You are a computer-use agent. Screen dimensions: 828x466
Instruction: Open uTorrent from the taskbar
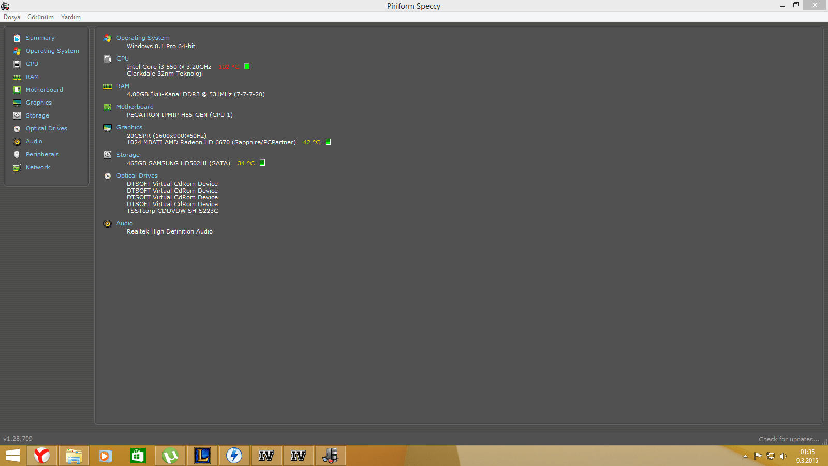coord(170,456)
